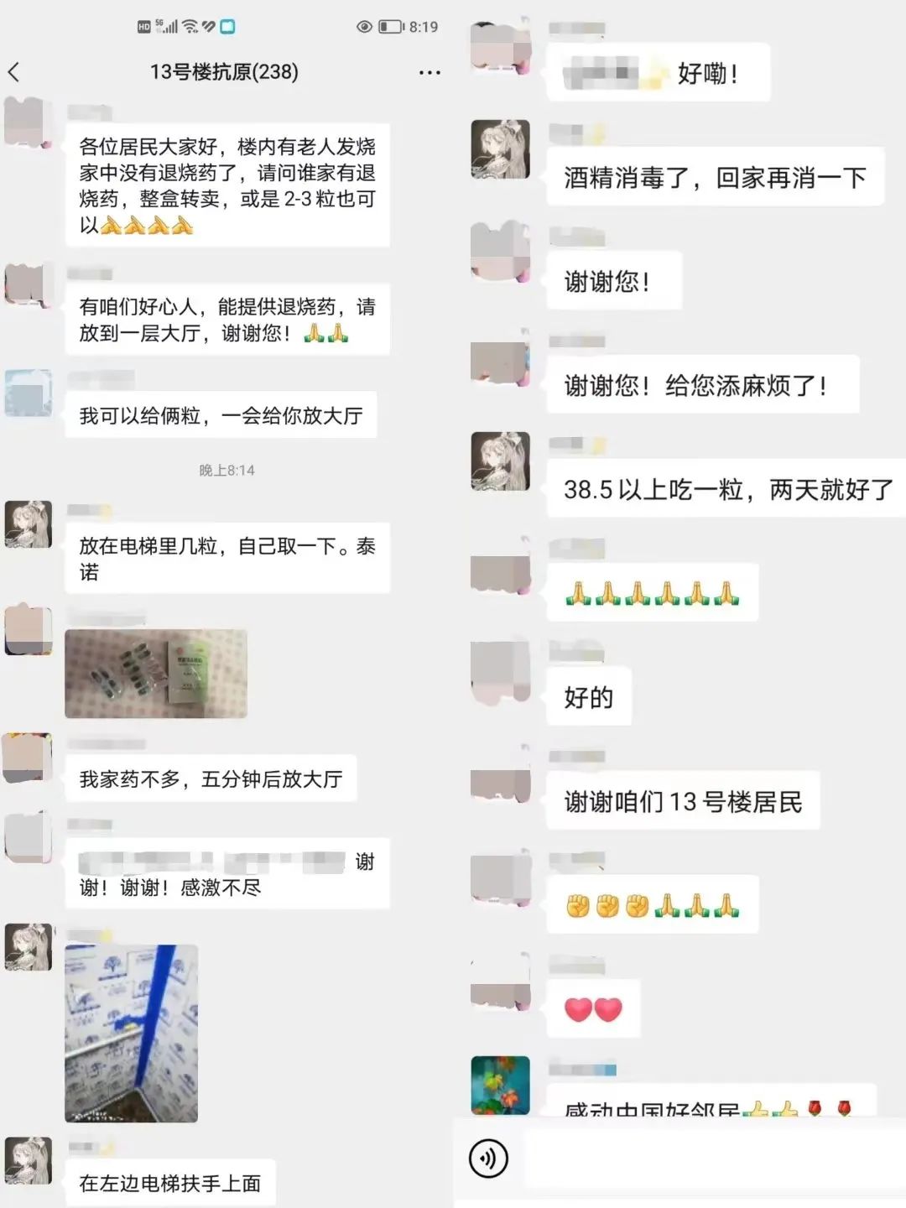
Task: Select the message 38.5以上吃一粒，两天就好了
Action: (x=727, y=489)
